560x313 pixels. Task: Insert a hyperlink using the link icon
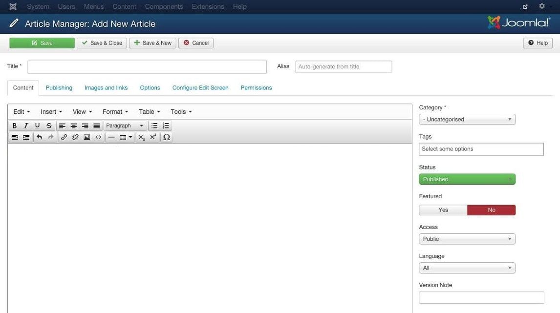pos(64,137)
